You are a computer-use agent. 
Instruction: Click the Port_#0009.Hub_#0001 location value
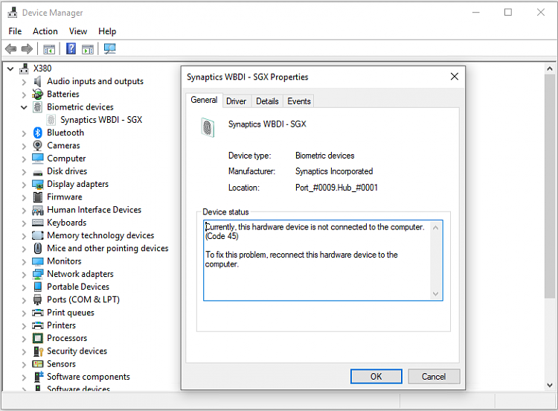point(336,188)
